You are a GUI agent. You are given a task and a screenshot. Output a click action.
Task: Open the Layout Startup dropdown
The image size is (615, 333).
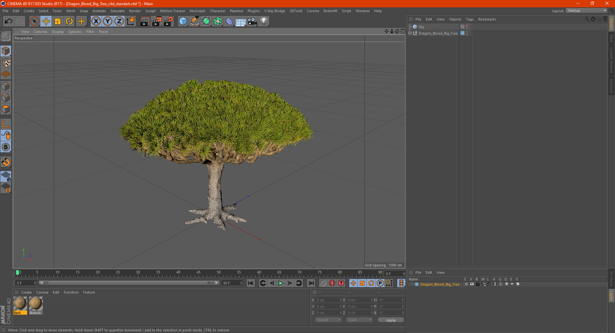586,11
